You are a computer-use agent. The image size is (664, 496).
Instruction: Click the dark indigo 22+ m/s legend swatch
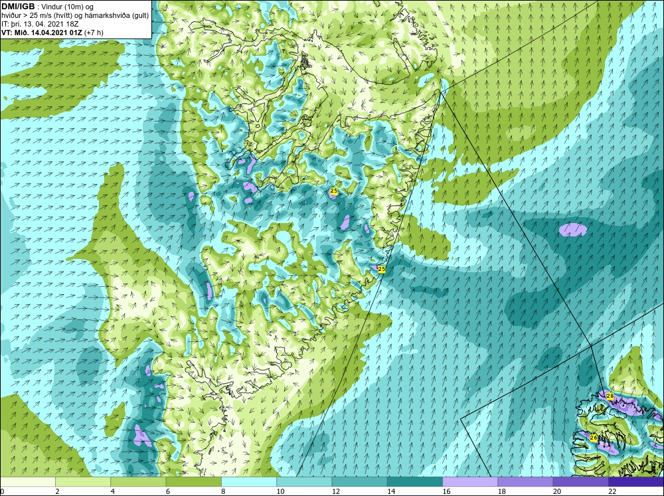coord(636,481)
